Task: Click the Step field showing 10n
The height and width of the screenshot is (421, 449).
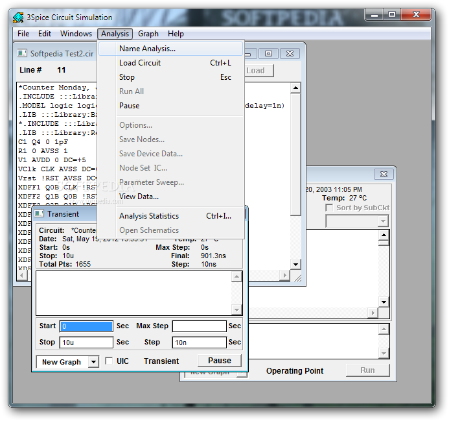Action: pyautogui.click(x=200, y=343)
